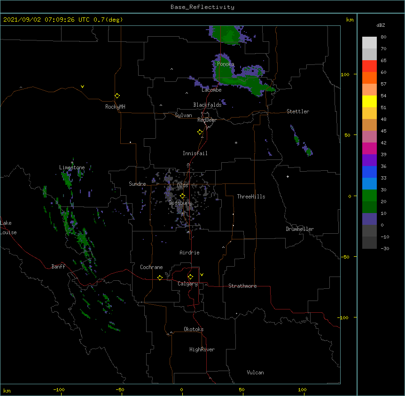The height and width of the screenshot is (396, 405).
Task: Click the dBZ legend heading
Action: 381,25
